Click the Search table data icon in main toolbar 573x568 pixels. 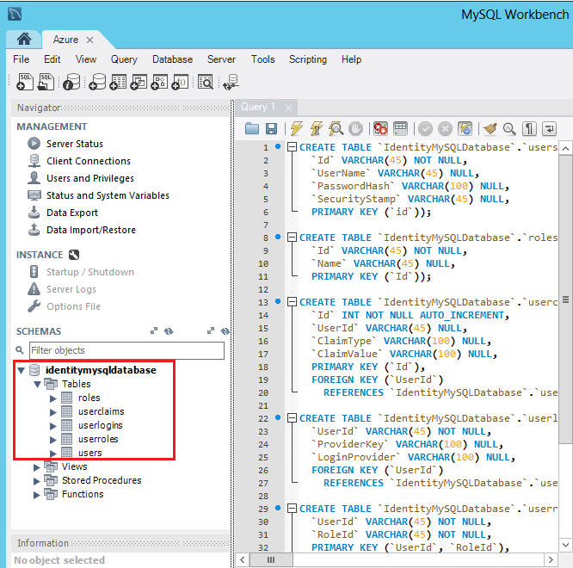206,82
